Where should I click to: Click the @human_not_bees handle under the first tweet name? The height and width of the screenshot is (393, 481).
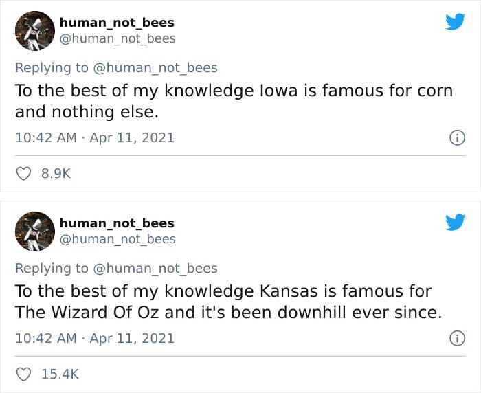coord(118,38)
